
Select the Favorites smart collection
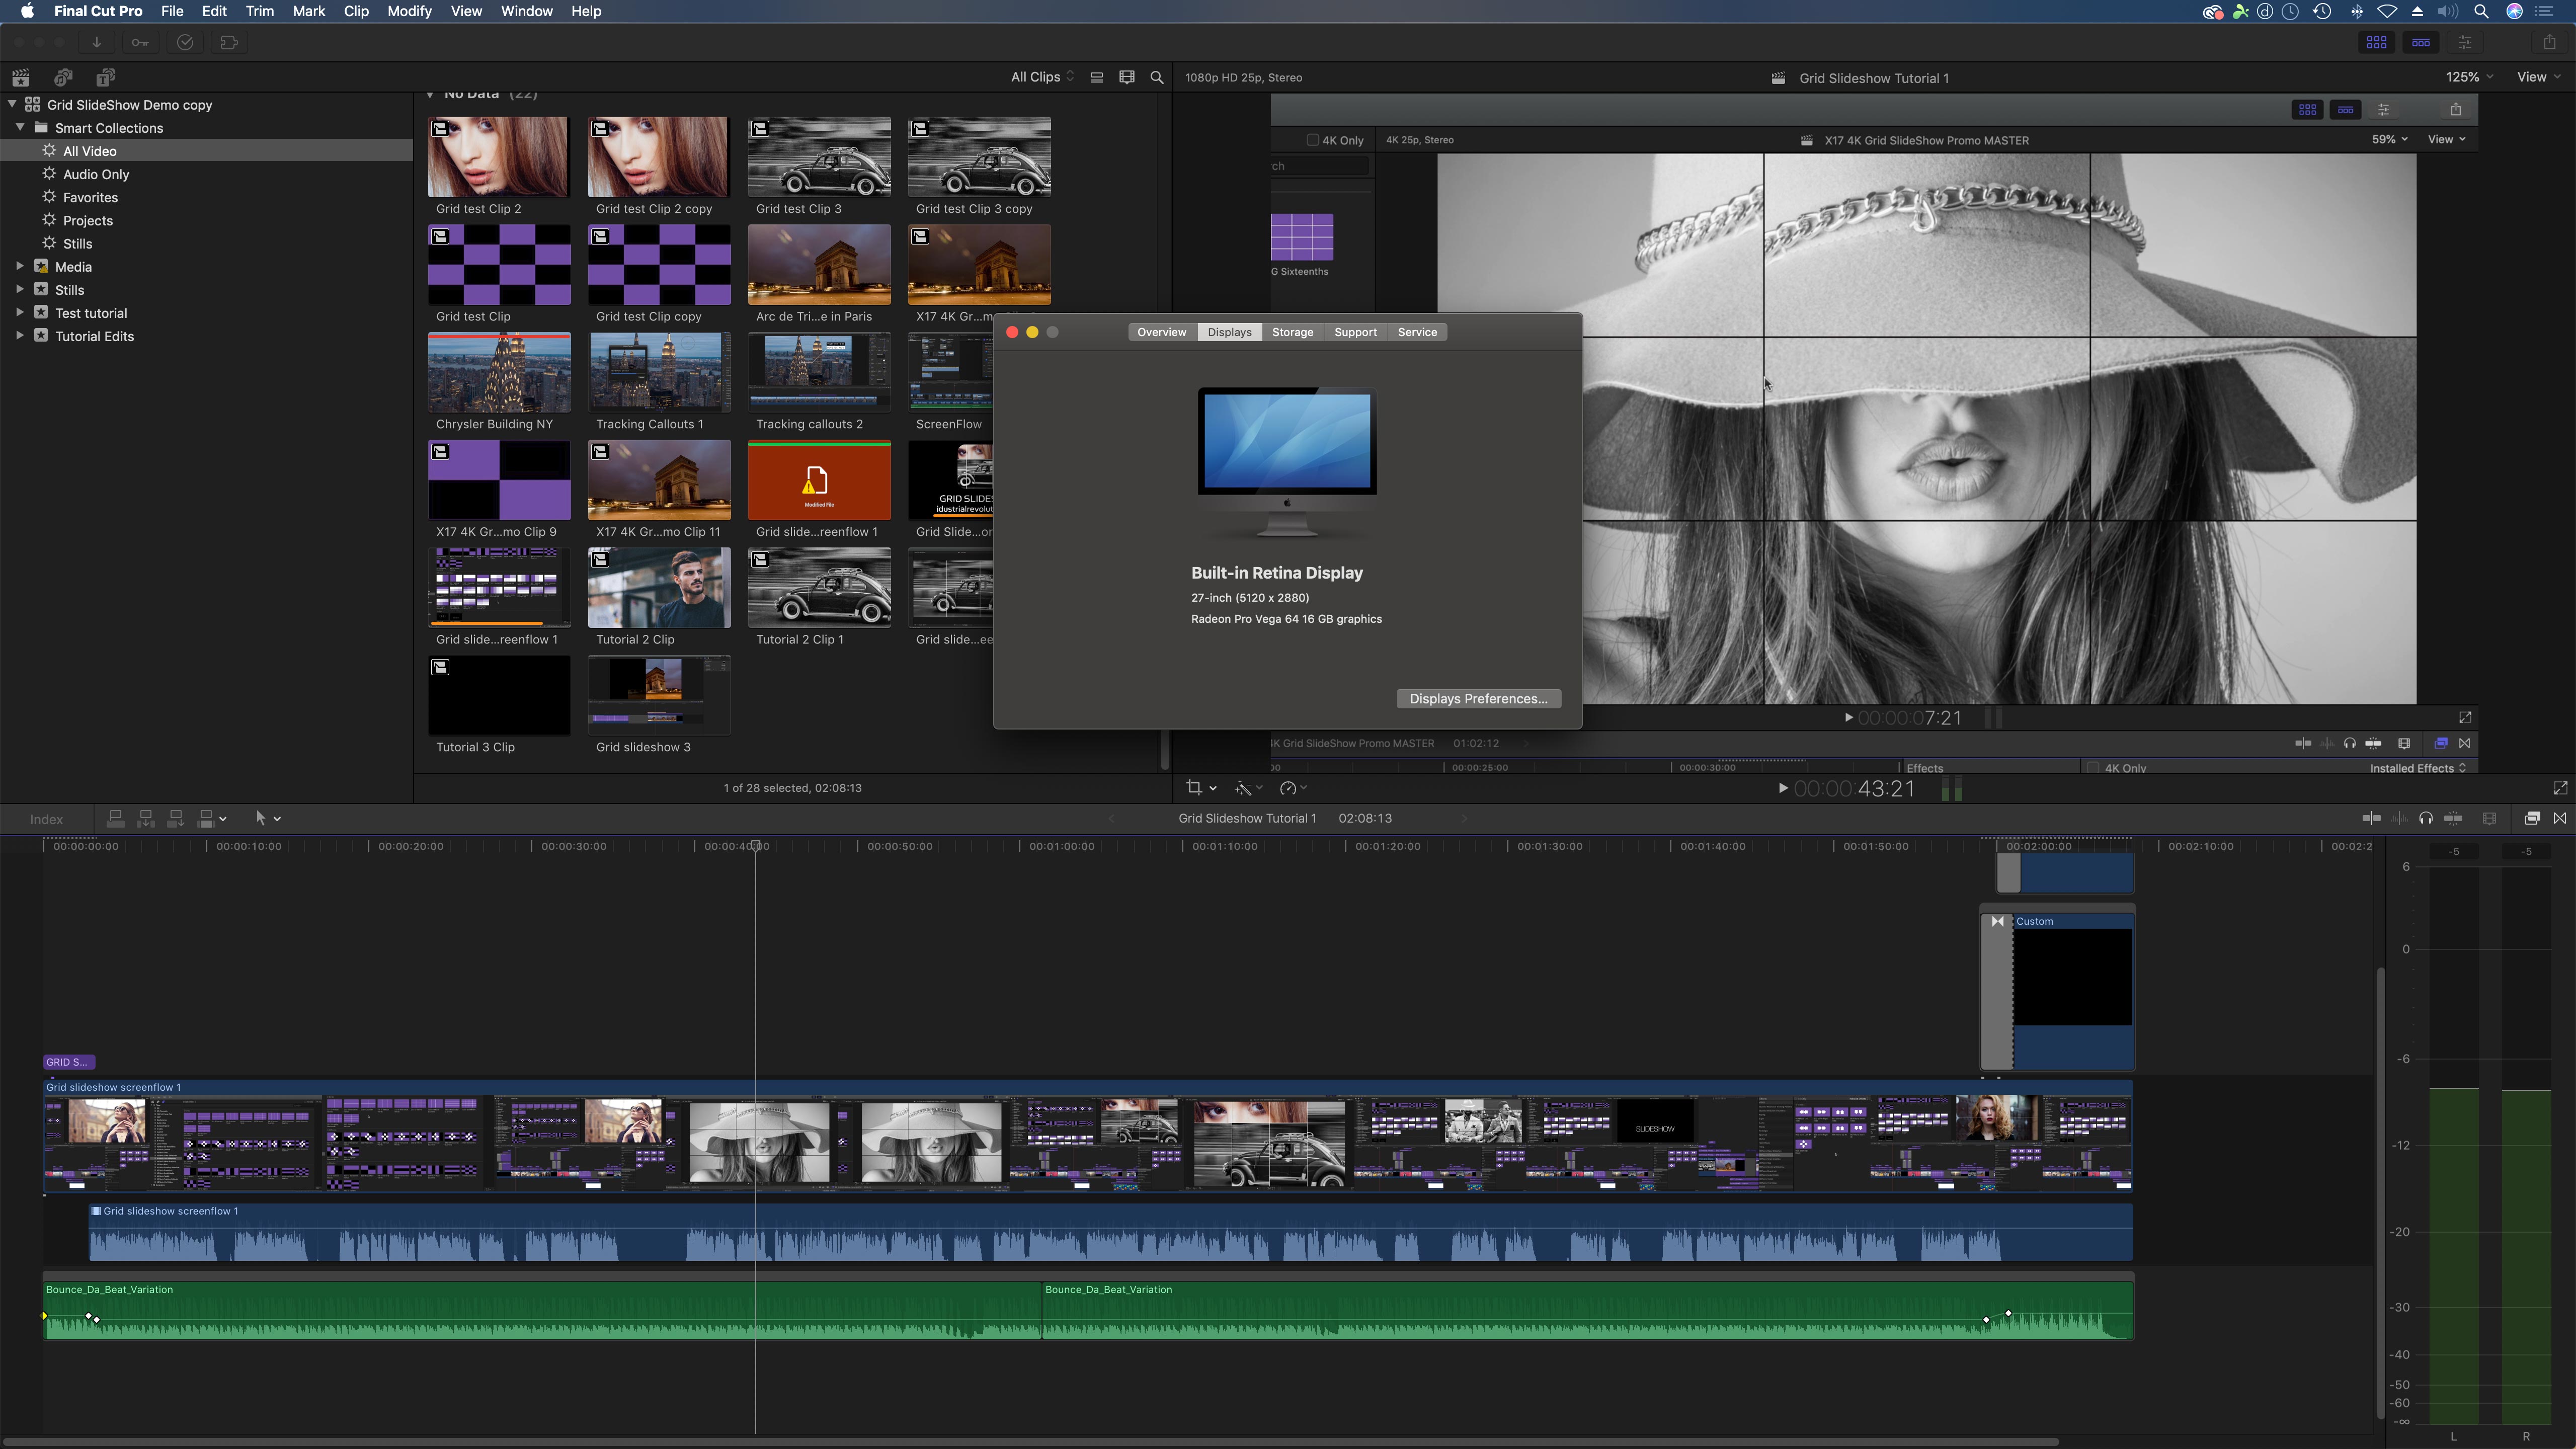90,197
